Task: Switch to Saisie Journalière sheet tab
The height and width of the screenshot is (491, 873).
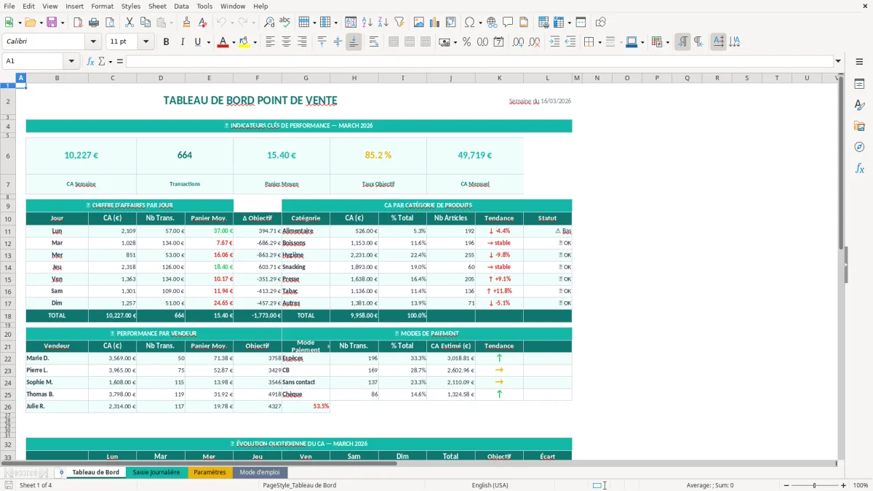Action: (x=156, y=472)
